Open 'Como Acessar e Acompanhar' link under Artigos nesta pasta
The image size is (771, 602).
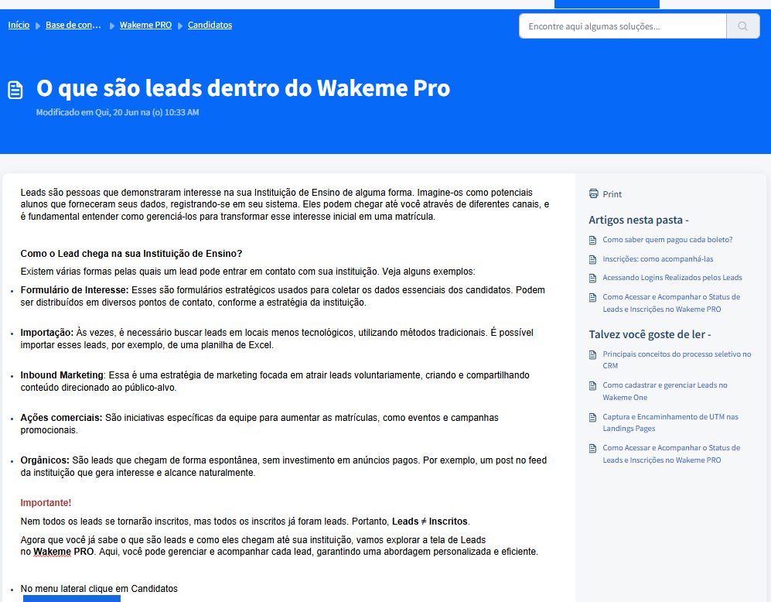click(671, 303)
